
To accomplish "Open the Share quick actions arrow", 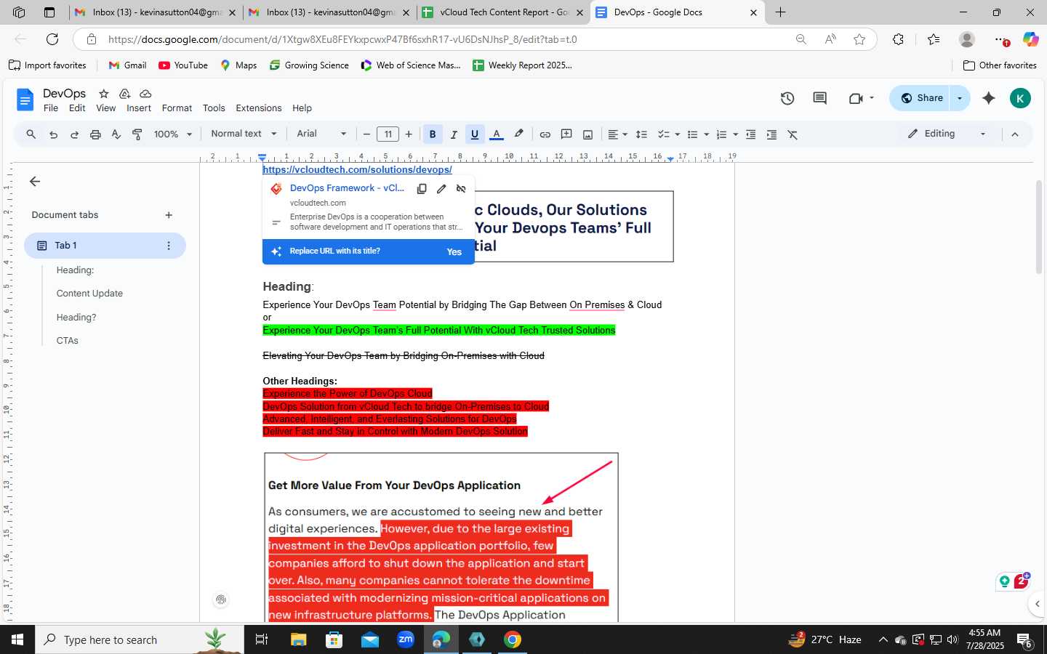I will [x=960, y=98].
